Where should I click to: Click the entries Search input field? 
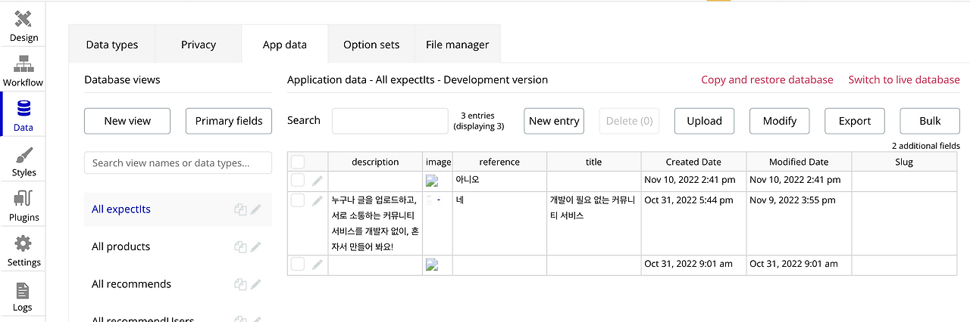click(x=390, y=121)
